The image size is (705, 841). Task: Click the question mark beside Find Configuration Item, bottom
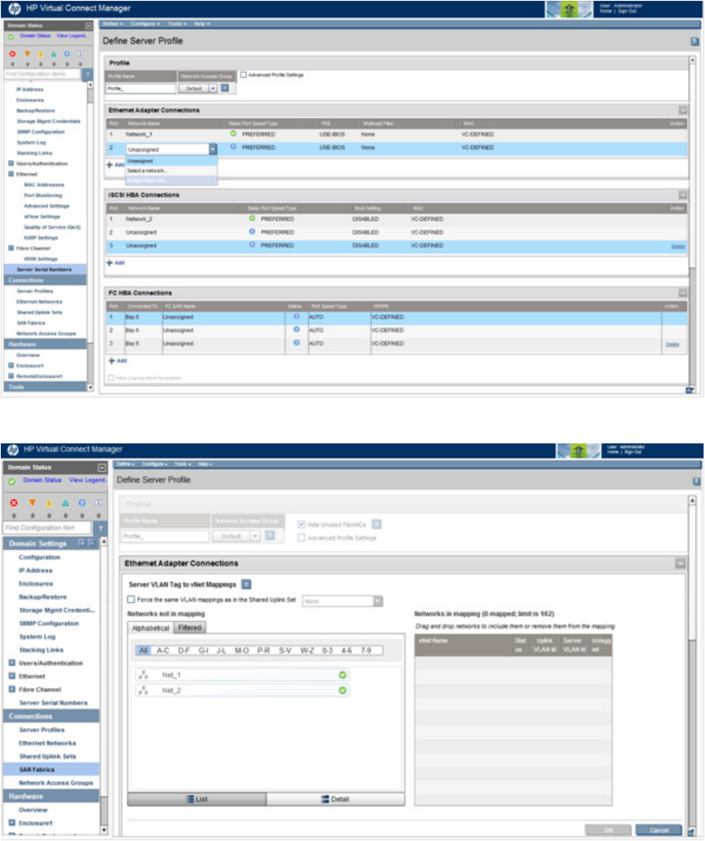click(x=101, y=528)
